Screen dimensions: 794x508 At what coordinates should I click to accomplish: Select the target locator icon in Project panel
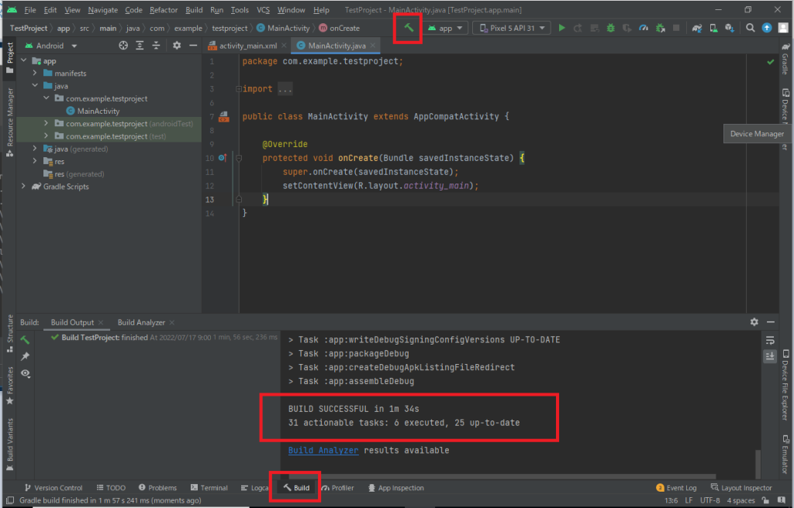(x=123, y=46)
